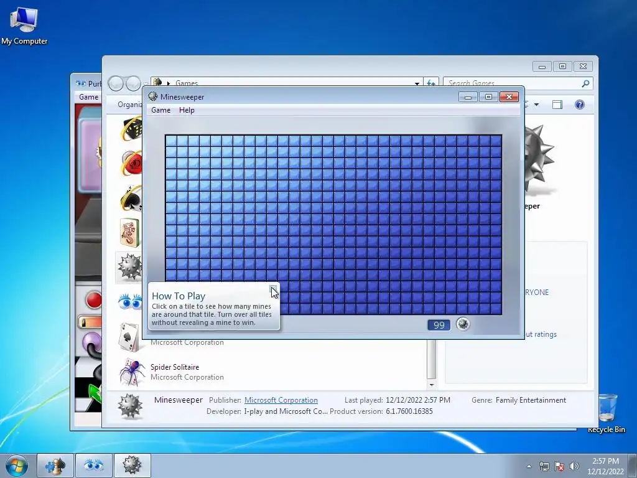The width and height of the screenshot is (637, 478).
Task: Click the Minesweeper title bar mine icon
Action: [153, 96]
